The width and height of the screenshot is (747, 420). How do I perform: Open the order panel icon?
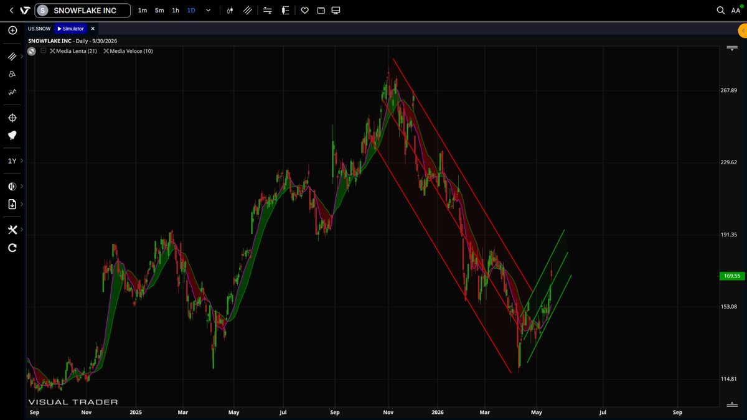286,11
